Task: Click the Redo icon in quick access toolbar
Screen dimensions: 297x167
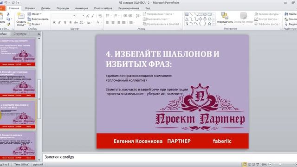Action: click(x=13, y=3)
